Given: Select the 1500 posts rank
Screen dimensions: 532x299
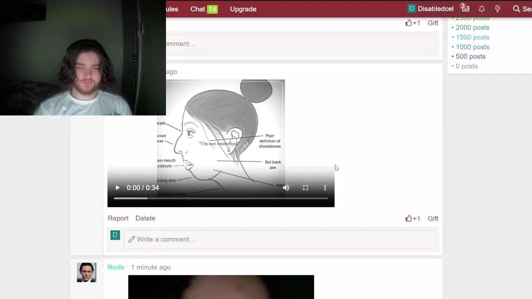Looking at the screenshot, I should coord(473,37).
